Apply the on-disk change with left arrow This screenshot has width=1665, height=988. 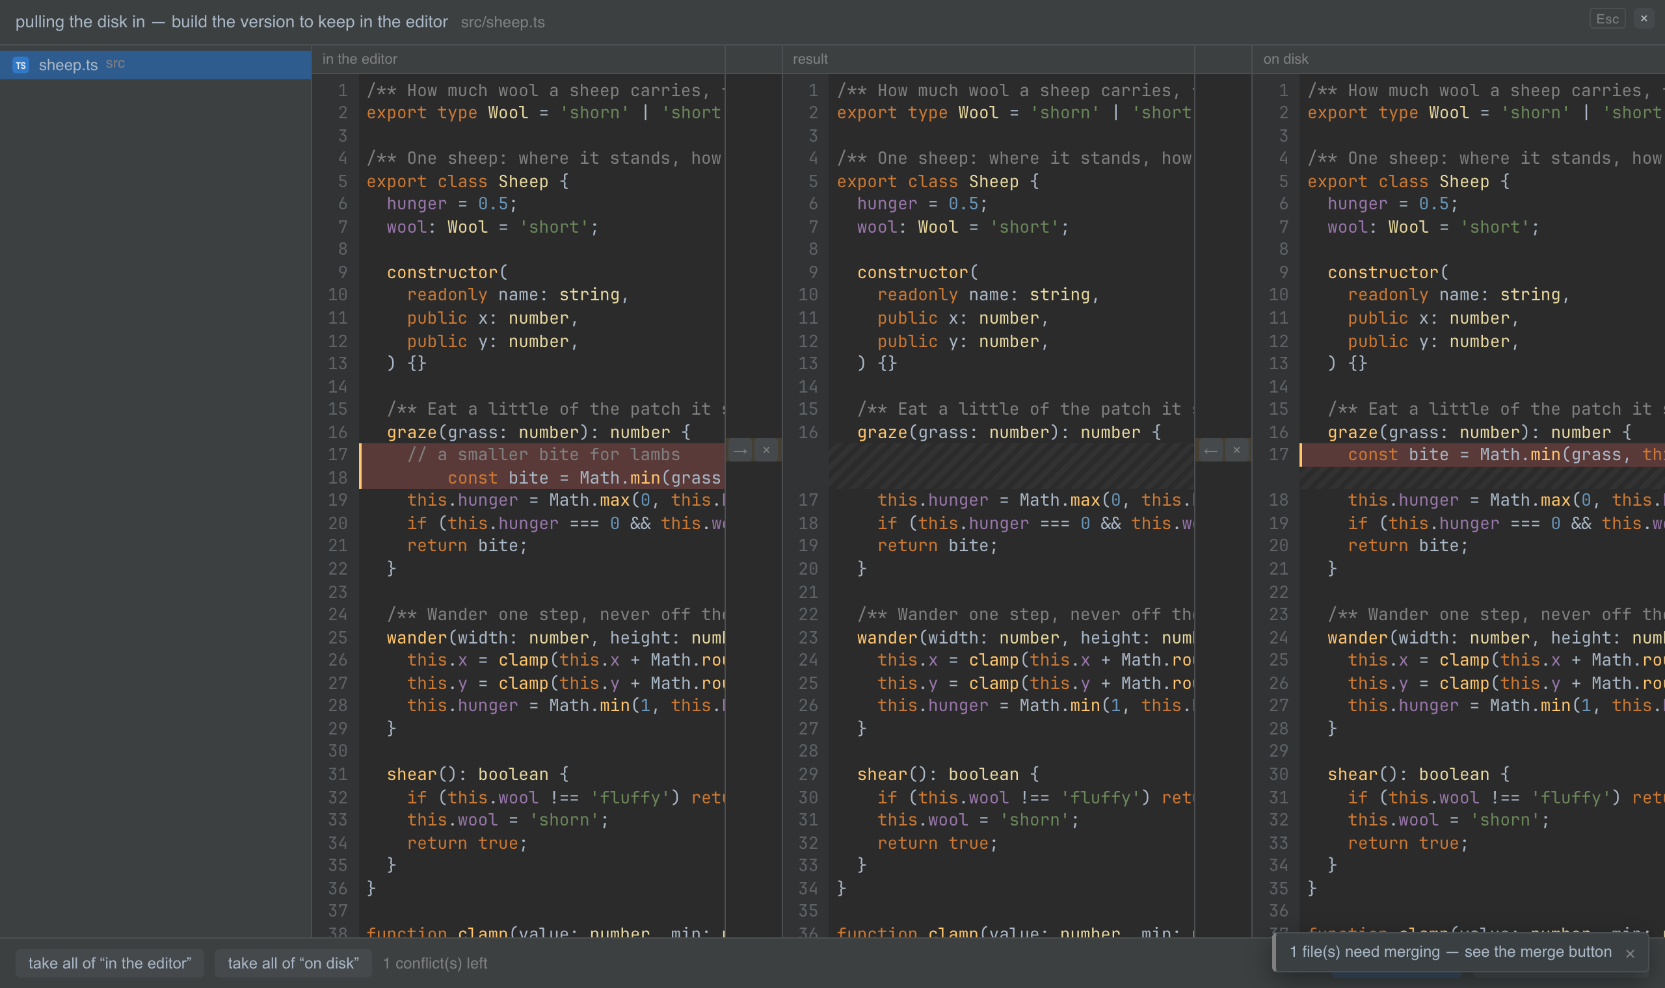click(1211, 450)
